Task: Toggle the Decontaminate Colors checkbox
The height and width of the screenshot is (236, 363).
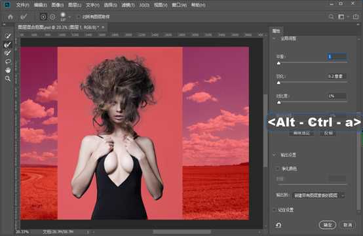Action: pos(277,168)
